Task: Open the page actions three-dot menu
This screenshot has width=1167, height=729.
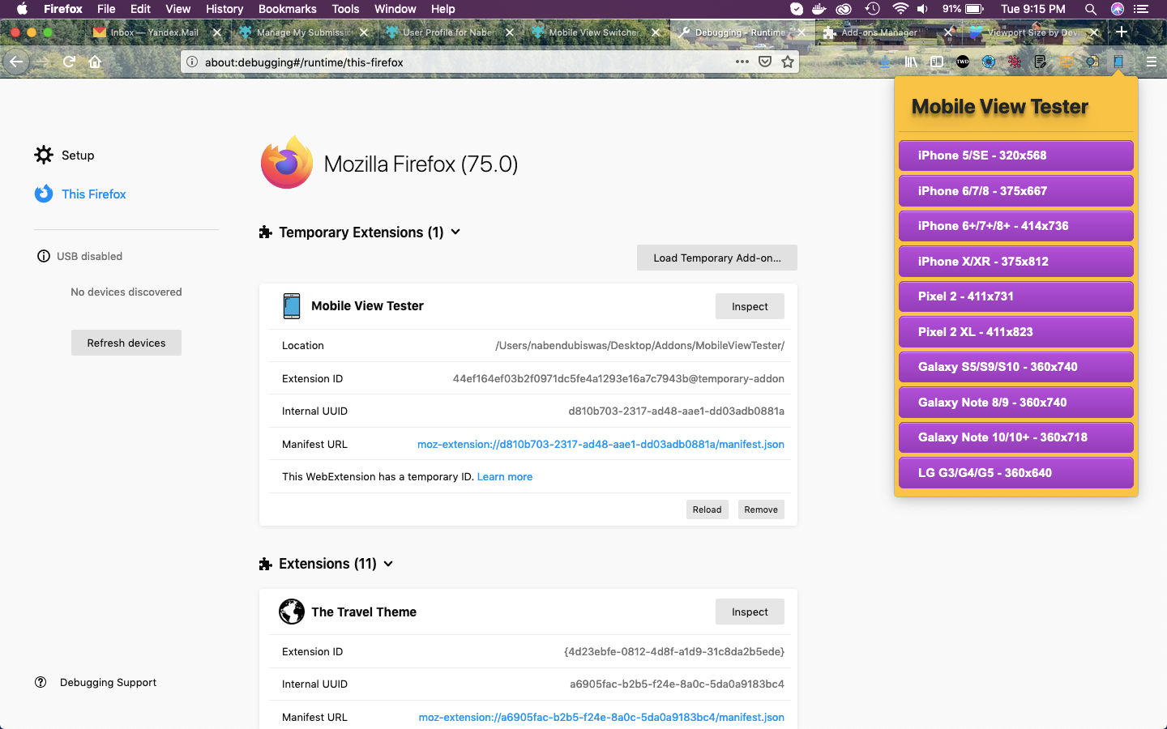Action: click(742, 62)
